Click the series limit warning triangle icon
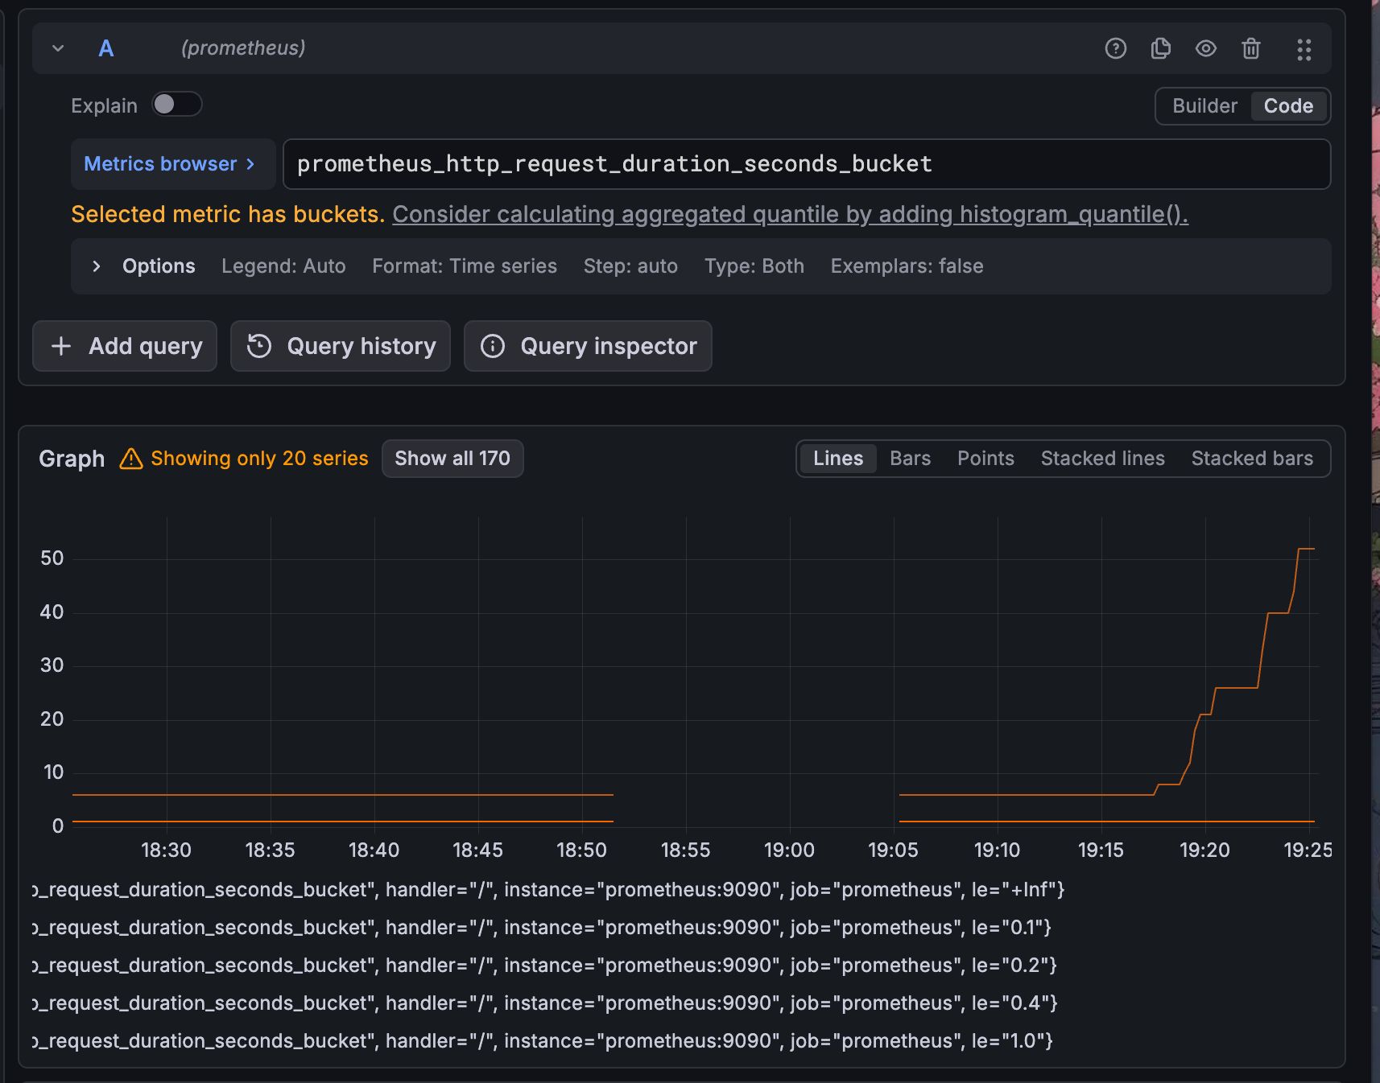This screenshot has width=1380, height=1083. tap(131, 459)
